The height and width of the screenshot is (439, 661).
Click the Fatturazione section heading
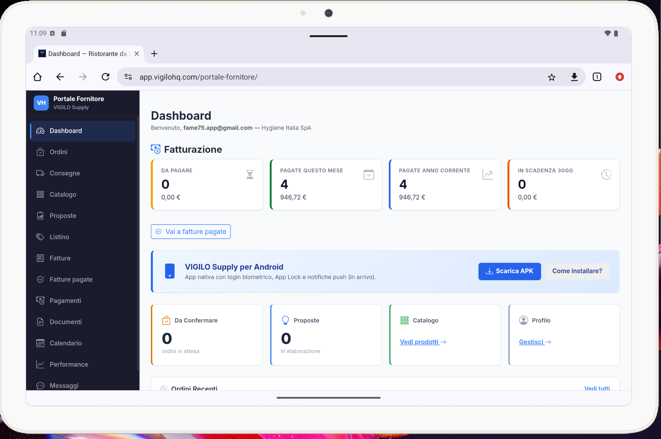(193, 149)
